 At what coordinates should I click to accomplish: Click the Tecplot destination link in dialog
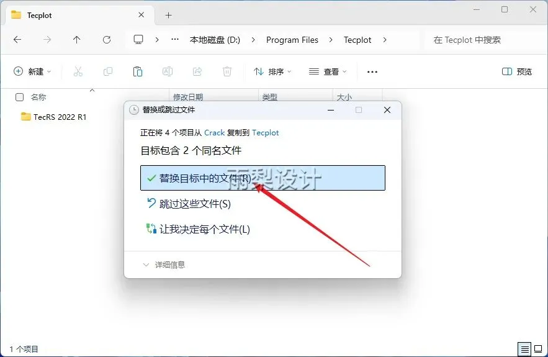click(x=265, y=132)
